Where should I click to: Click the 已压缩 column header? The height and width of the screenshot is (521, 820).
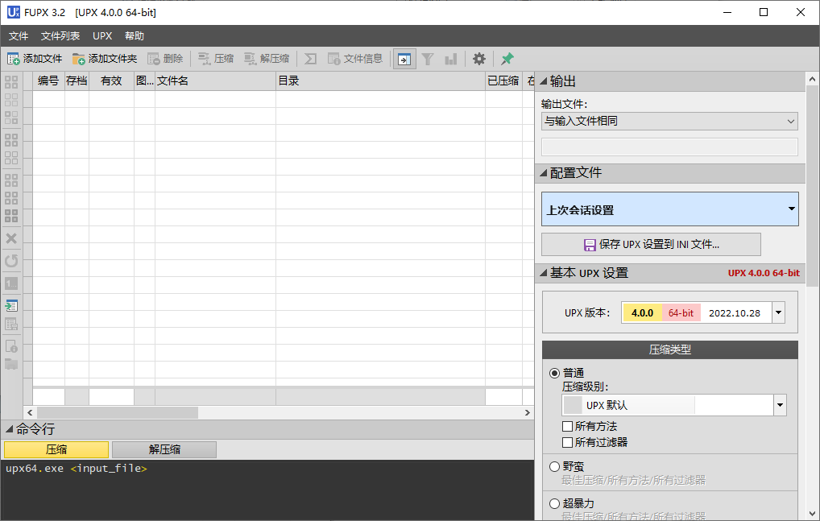pyautogui.click(x=503, y=81)
